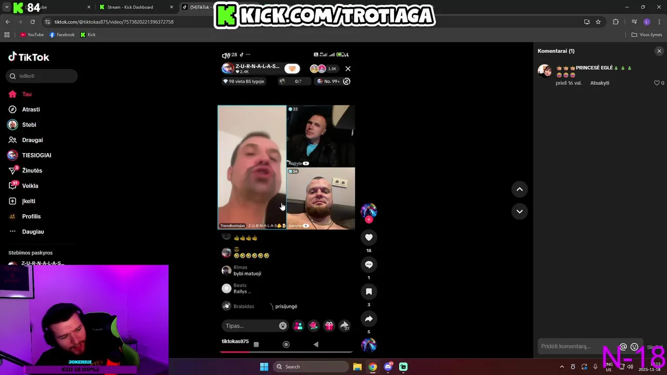Click the browser forward arrow
667x375 pixels.
tap(20, 22)
